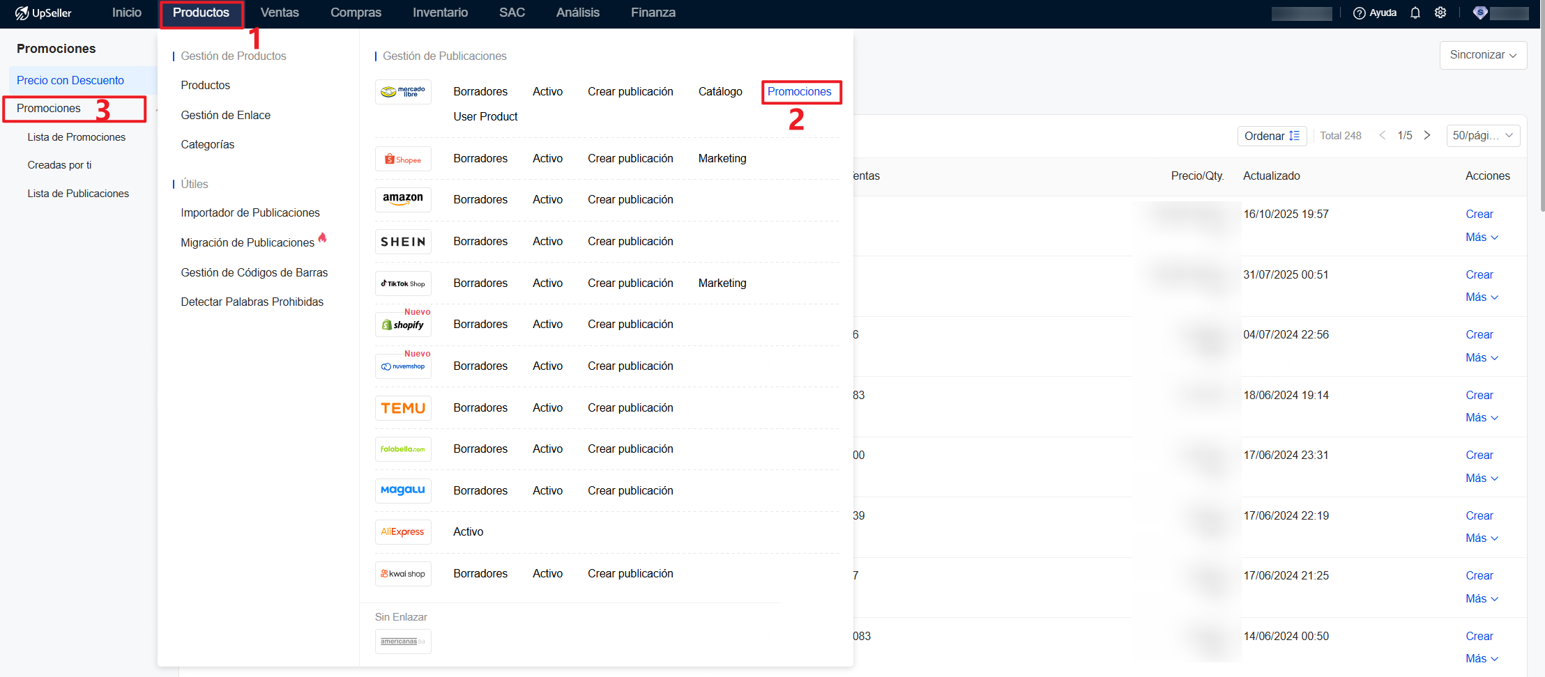This screenshot has width=1545, height=677.
Task: Click the Shopee marketplace logo
Action: click(x=403, y=159)
